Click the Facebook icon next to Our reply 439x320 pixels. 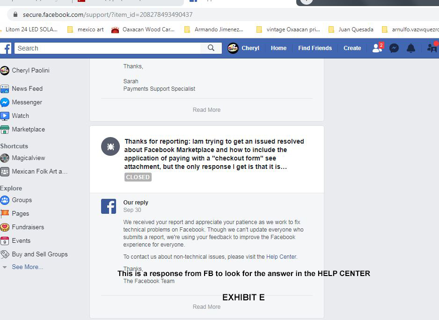click(109, 206)
